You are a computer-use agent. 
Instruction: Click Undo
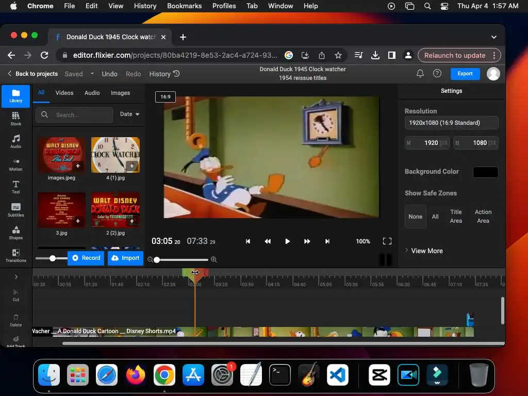[x=109, y=74]
